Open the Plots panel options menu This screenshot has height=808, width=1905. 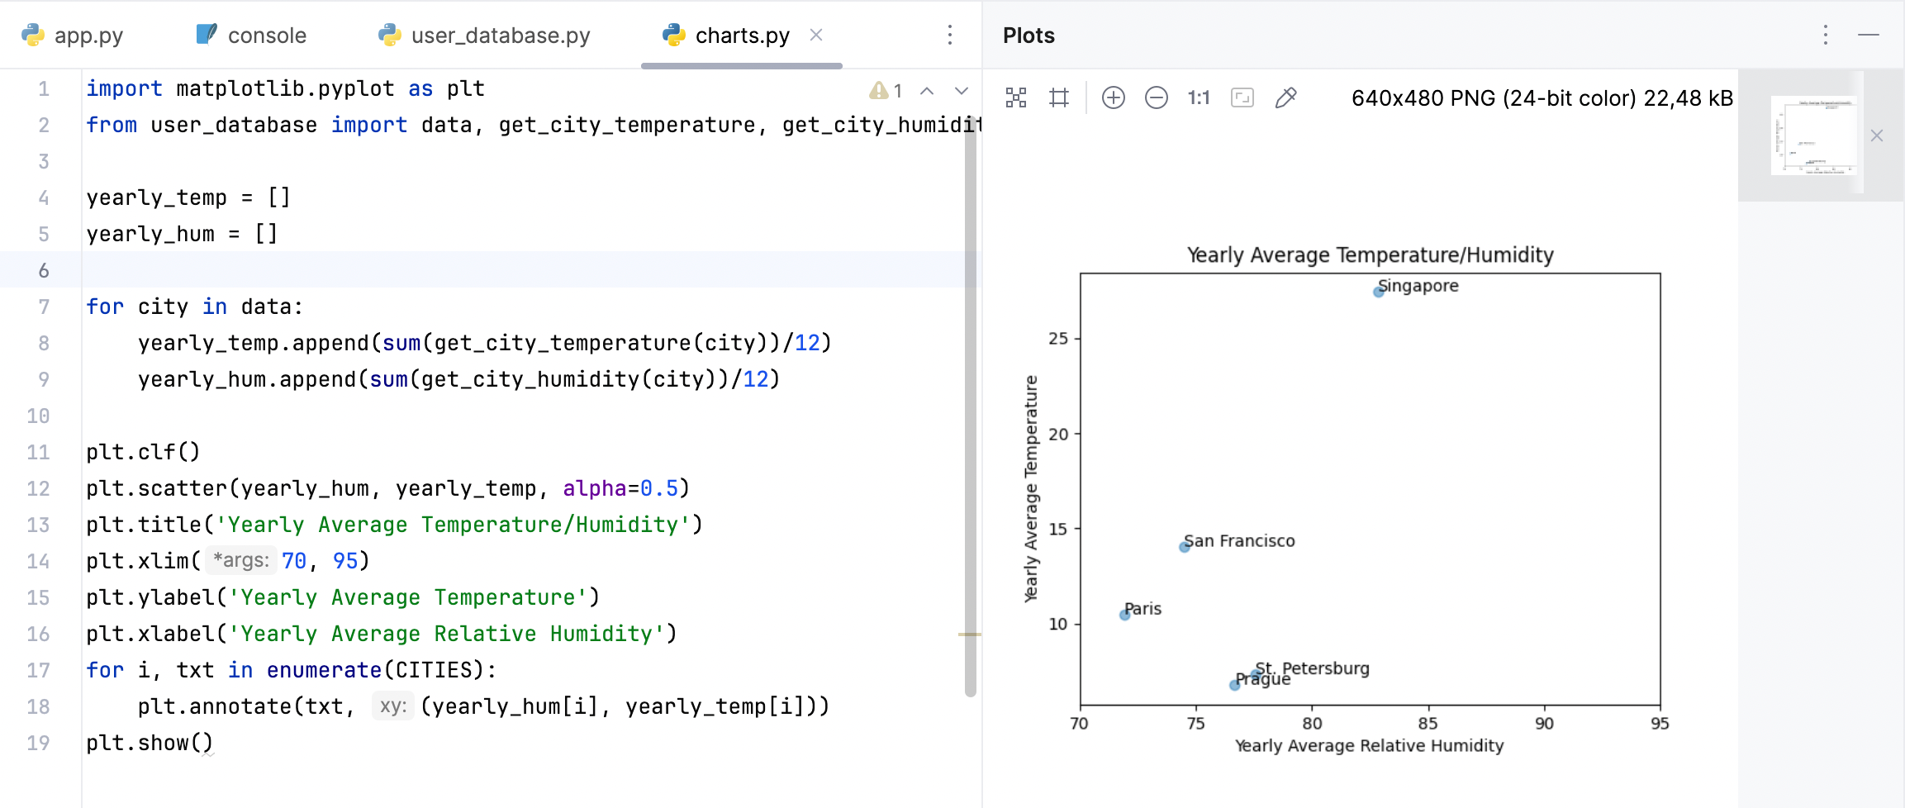coord(1825,36)
